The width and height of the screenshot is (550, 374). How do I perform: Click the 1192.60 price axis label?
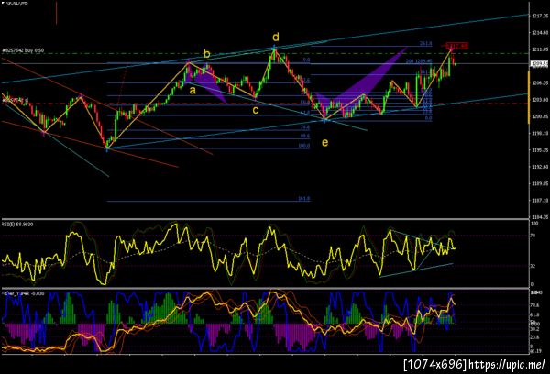(x=540, y=167)
